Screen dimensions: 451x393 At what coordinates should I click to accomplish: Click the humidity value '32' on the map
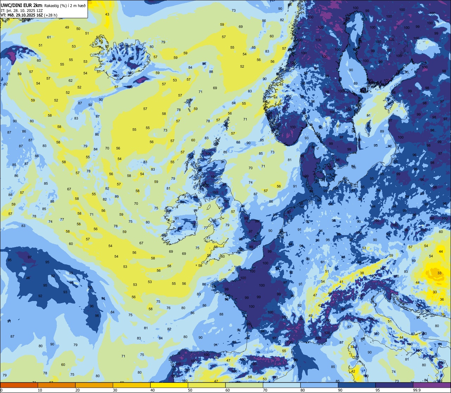point(443,314)
